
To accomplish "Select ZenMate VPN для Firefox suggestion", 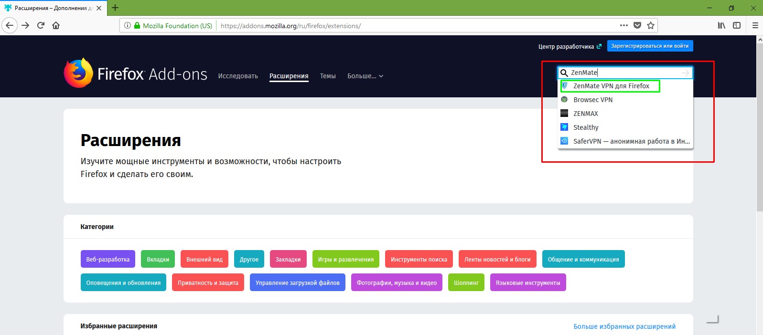I will click(x=625, y=86).
